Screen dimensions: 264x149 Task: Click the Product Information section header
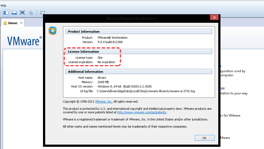click(x=139, y=32)
